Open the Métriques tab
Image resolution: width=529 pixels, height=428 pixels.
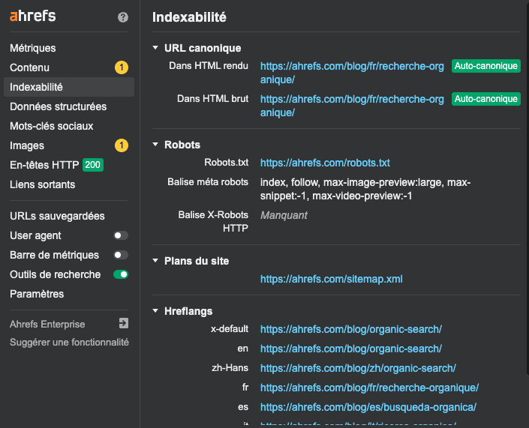click(33, 48)
